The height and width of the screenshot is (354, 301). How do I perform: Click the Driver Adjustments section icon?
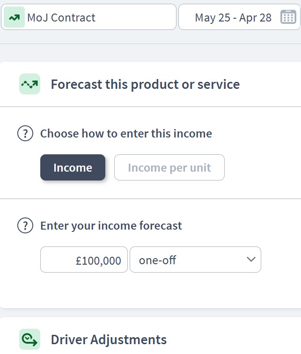[x=29, y=340]
